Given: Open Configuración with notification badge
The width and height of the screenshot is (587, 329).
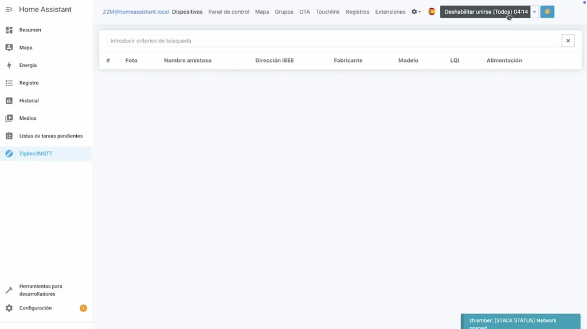Looking at the screenshot, I should click(x=36, y=308).
